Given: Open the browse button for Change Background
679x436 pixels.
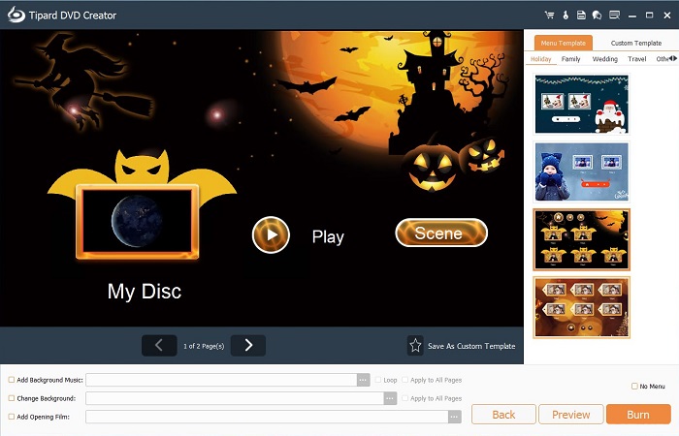Looking at the screenshot, I should click(x=390, y=398).
